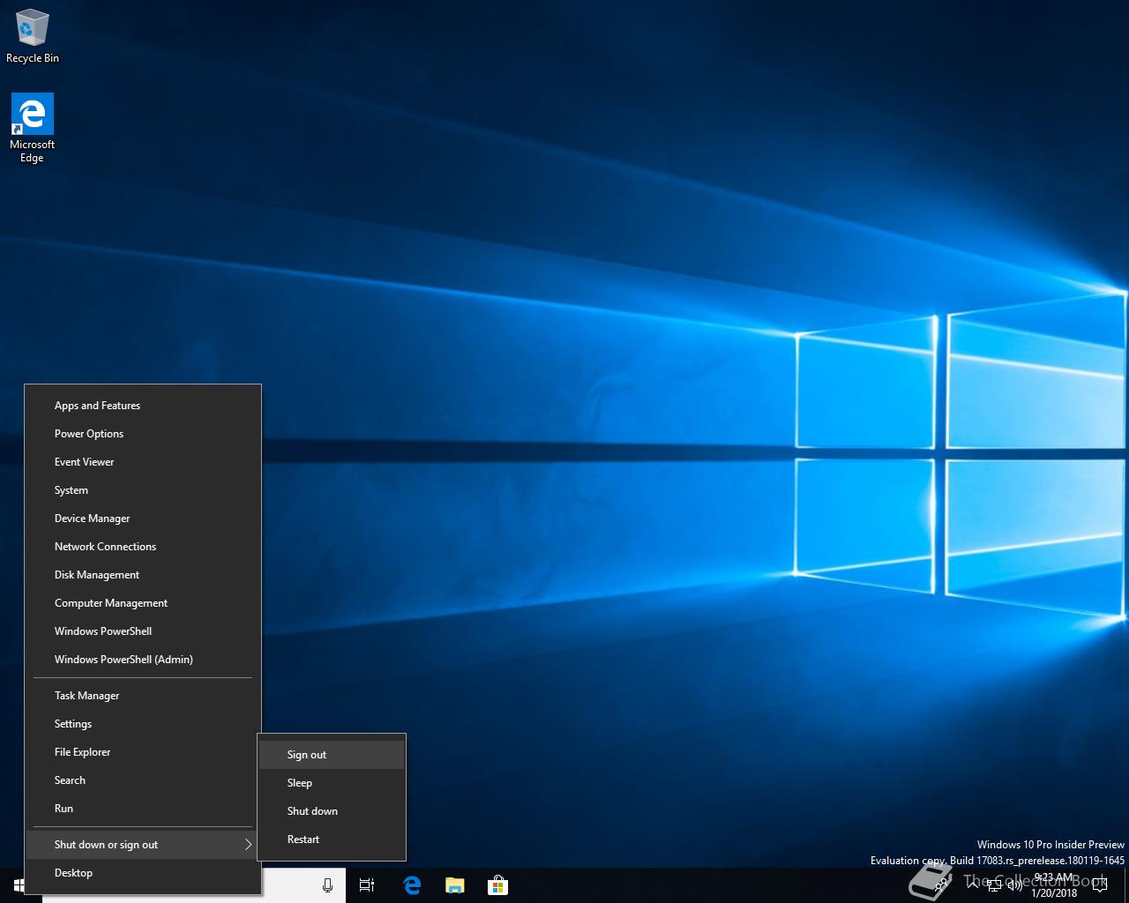
Task: Launch Microsoft Edge from the taskbar
Action: click(x=412, y=885)
